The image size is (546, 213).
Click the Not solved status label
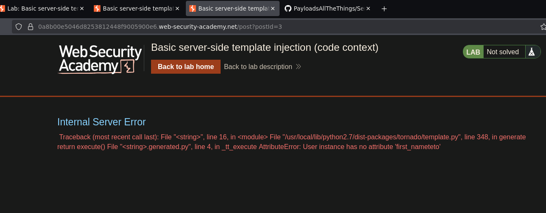(x=503, y=52)
